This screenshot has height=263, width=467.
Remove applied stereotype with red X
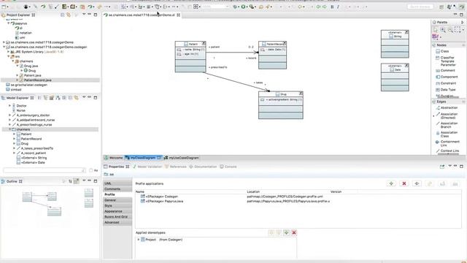click(294, 232)
